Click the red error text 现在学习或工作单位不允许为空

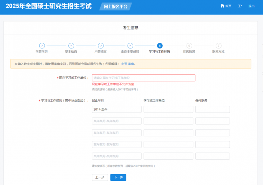[113, 84]
